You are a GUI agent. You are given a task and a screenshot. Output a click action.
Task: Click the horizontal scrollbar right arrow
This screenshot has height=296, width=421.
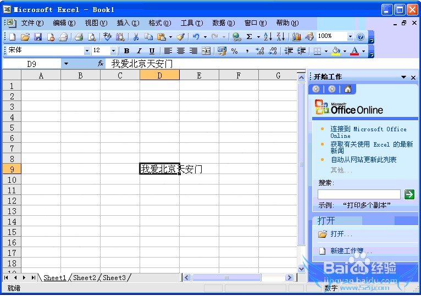coord(289,277)
